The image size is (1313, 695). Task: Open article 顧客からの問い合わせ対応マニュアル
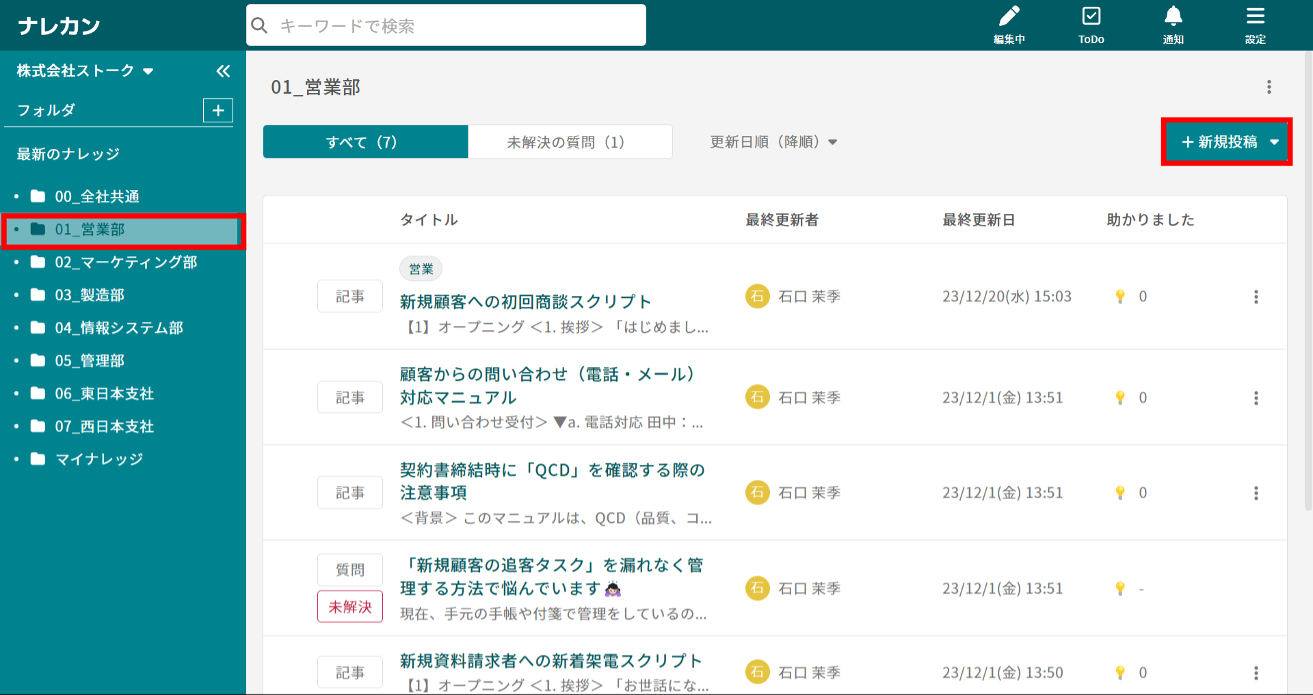(547, 385)
